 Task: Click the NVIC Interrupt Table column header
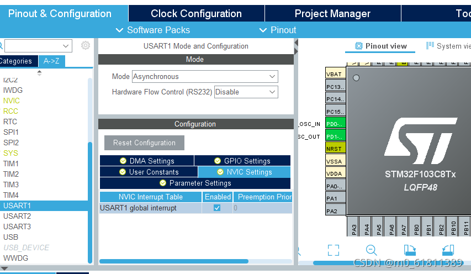[x=151, y=197]
